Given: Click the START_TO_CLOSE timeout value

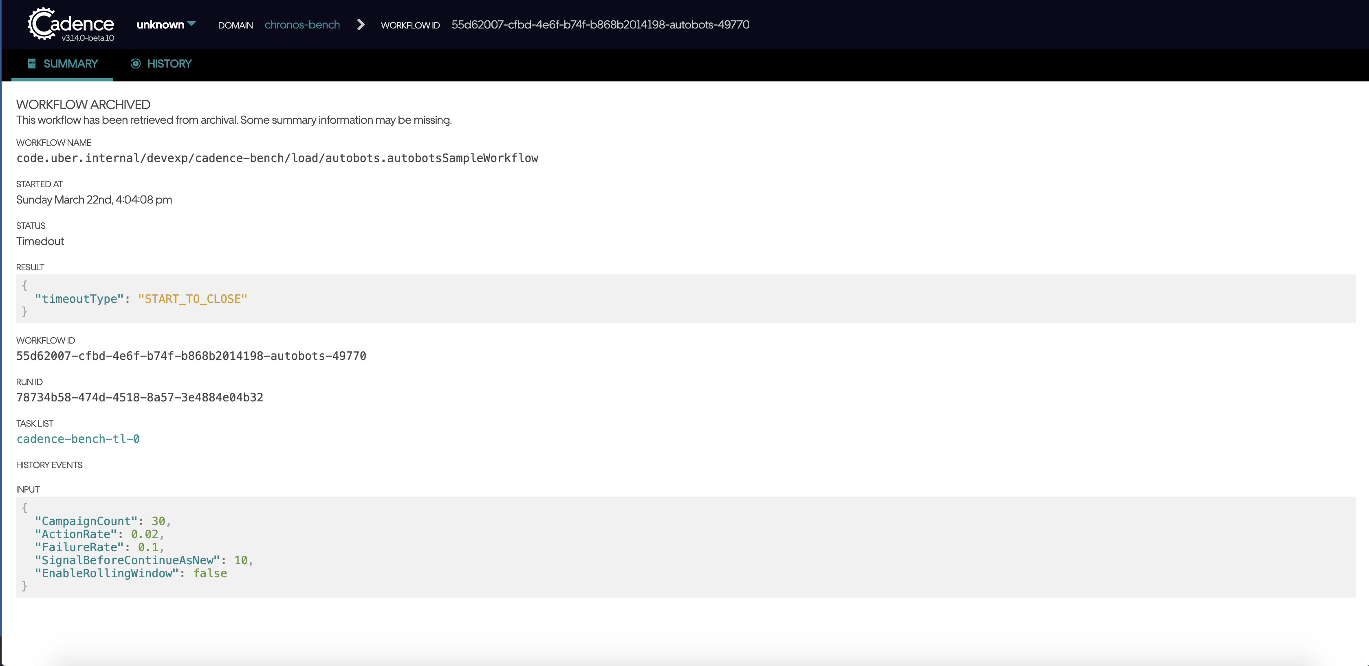Looking at the screenshot, I should click(x=192, y=298).
